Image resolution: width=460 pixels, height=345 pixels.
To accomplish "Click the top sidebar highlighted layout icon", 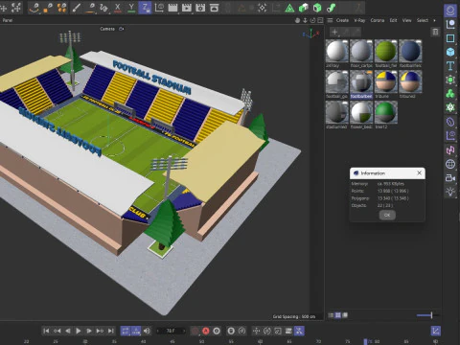I will point(450,11).
